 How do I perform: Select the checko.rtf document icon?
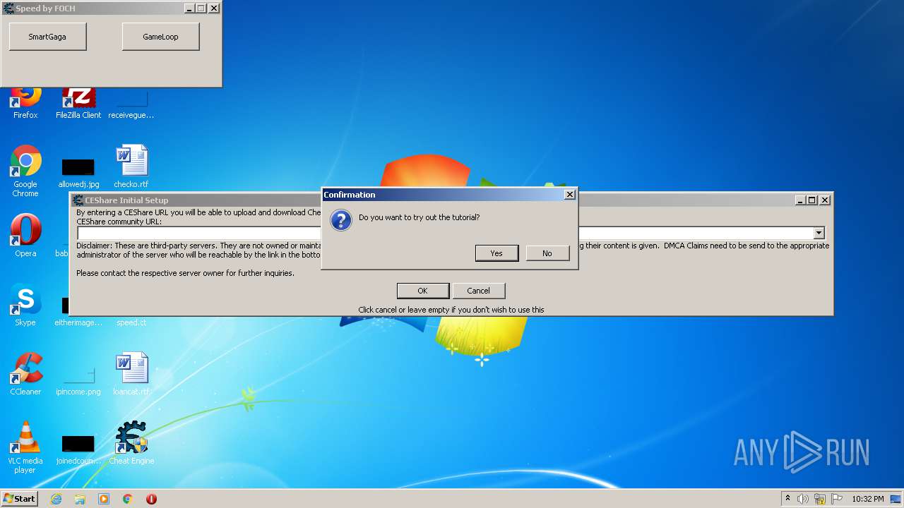point(131,167)
